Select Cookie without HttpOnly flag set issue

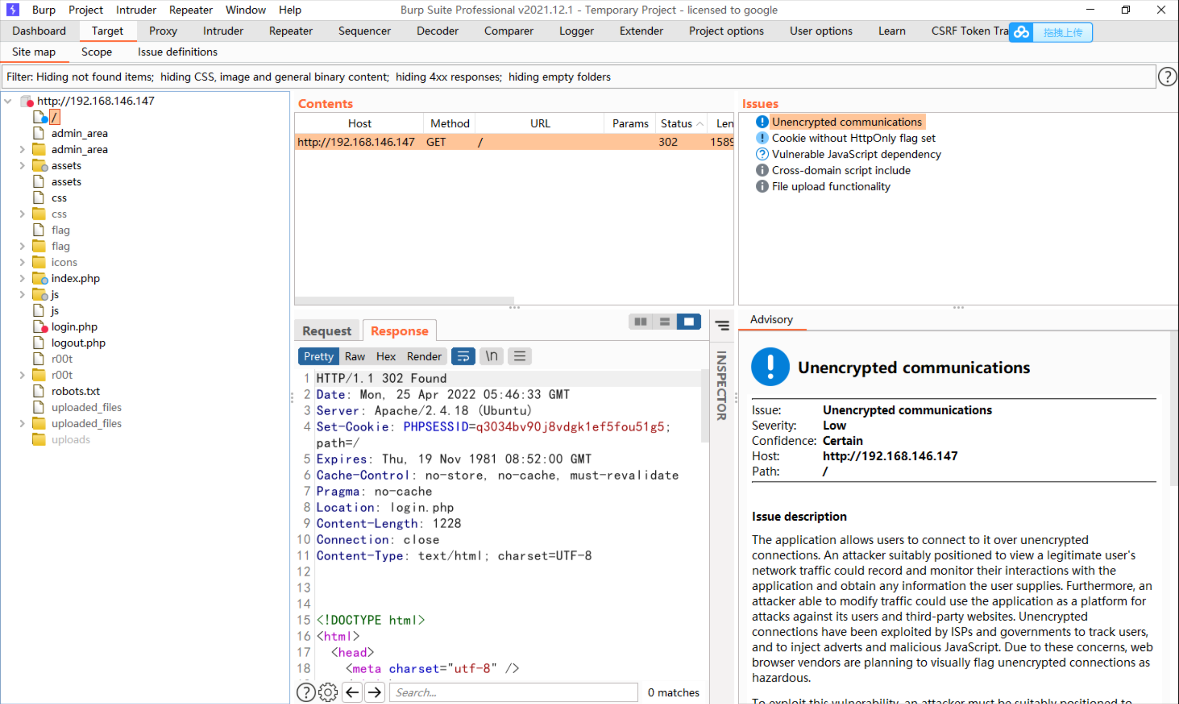pos(853,138)
